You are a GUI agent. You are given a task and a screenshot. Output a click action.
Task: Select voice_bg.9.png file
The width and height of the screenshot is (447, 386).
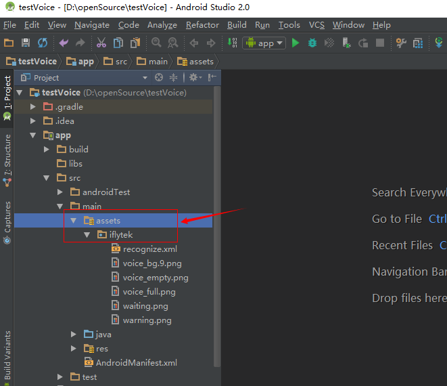(x=147, y=263)
